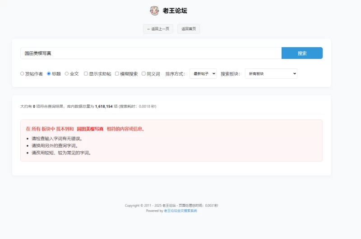The width and height of the screenshot is (361, 239).
Task: Click the 请换用另外的查询字词 tip
Action: point(55,145)
